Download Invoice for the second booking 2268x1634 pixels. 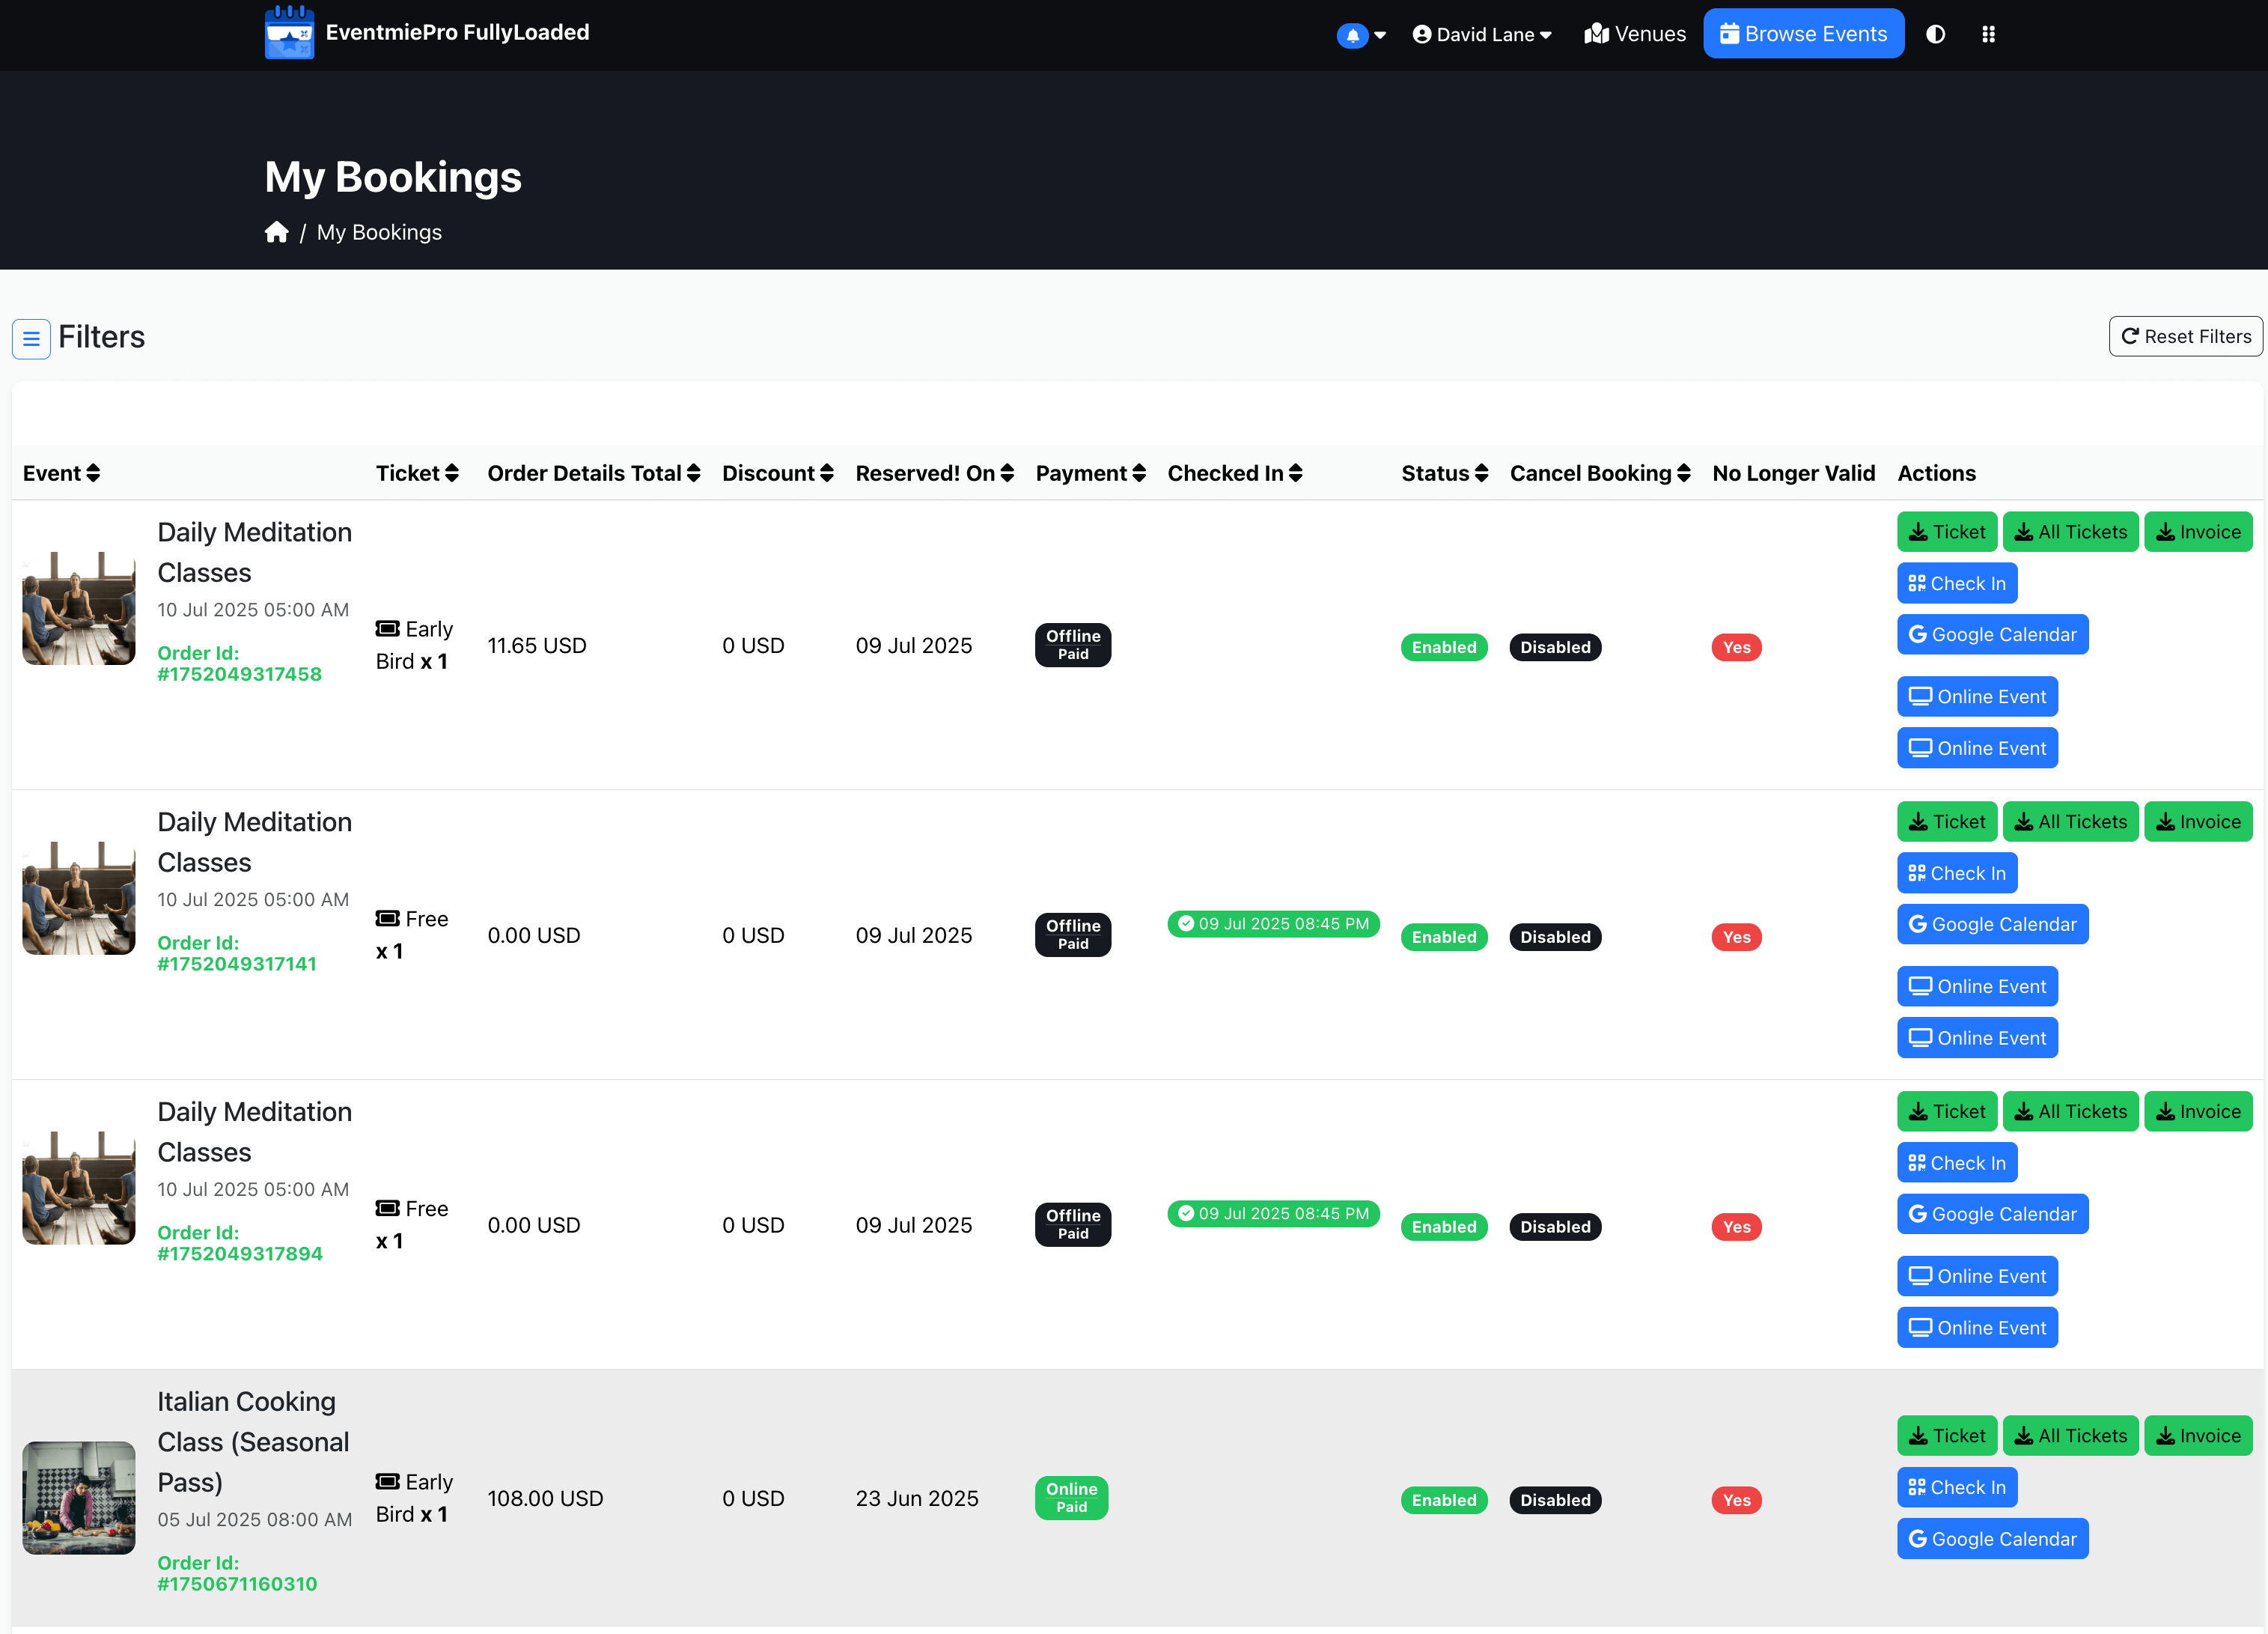point(2197,821)
